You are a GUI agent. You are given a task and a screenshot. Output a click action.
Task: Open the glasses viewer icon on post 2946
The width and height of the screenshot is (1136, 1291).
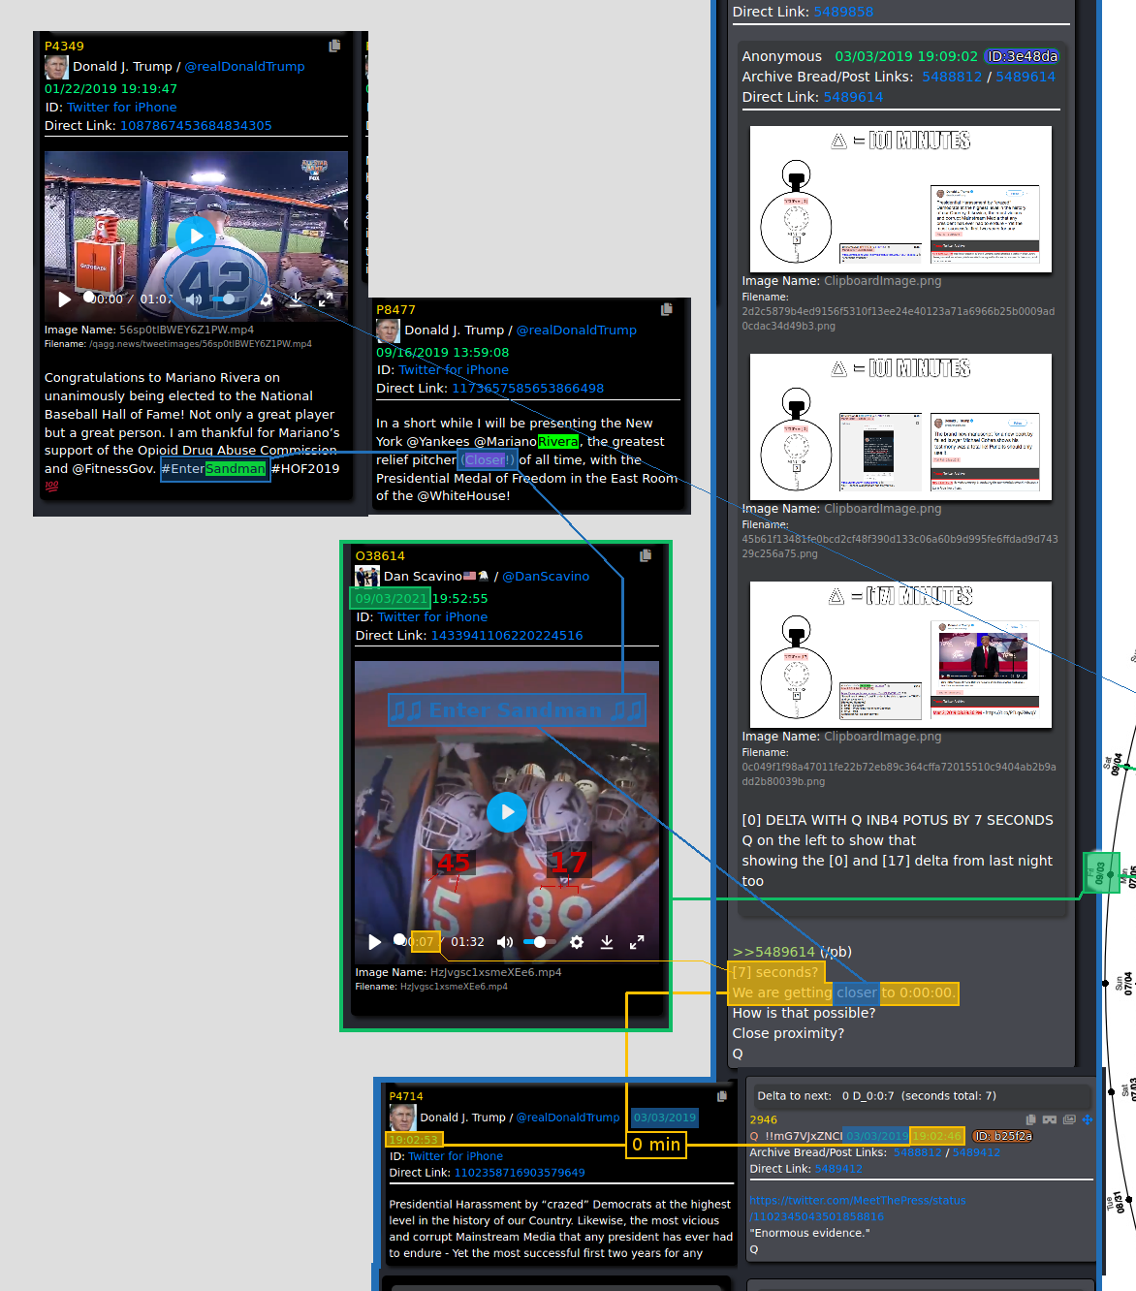[x=1050, y=1119]
